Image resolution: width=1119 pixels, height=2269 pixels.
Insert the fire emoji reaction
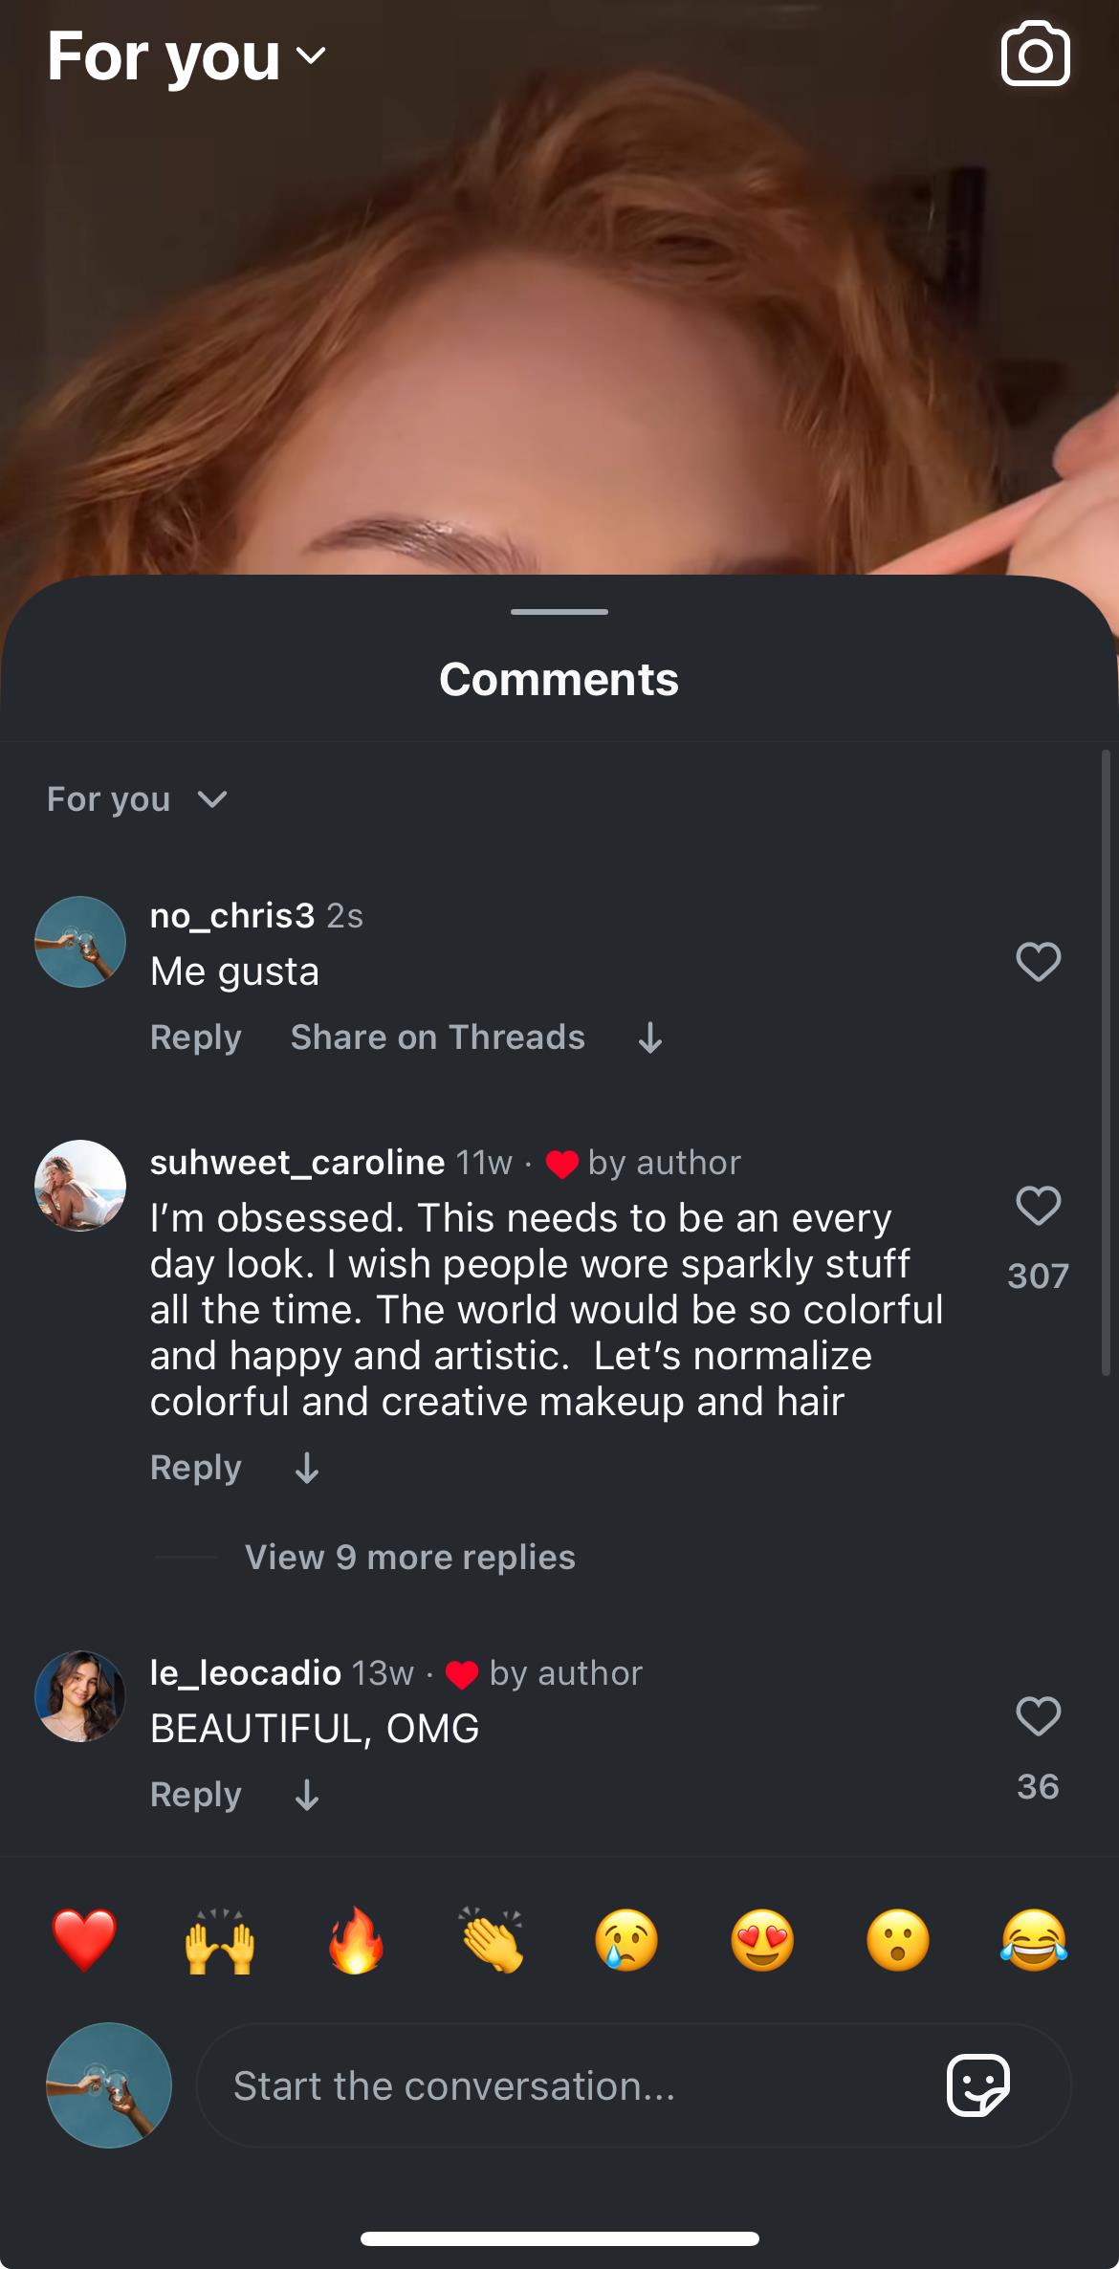(356, 1941)
